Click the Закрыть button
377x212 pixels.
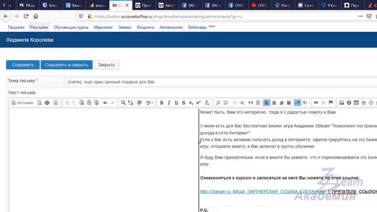tap(106, 65)
